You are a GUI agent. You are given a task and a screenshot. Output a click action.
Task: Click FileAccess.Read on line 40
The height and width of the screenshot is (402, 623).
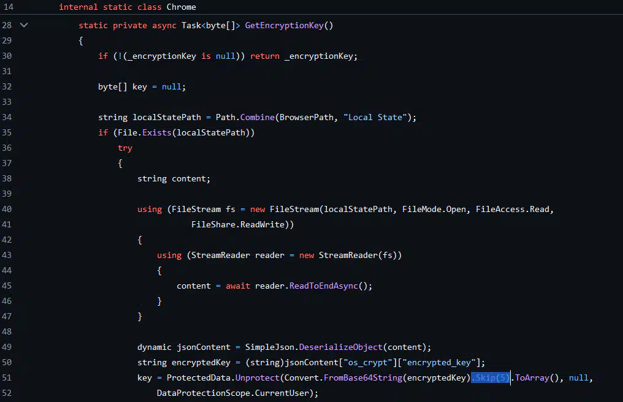pos(513,209)
